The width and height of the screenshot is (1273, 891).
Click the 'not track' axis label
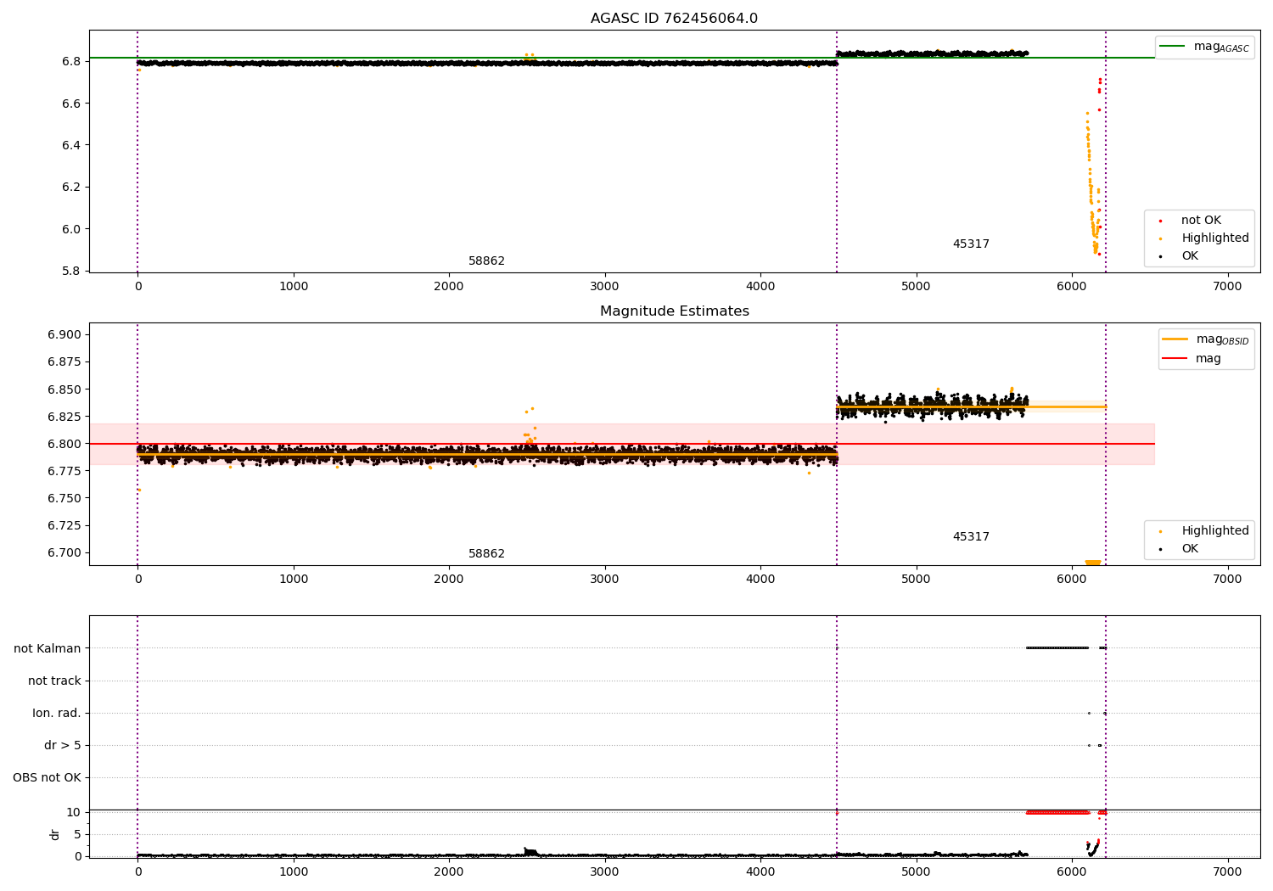[54, 681]
